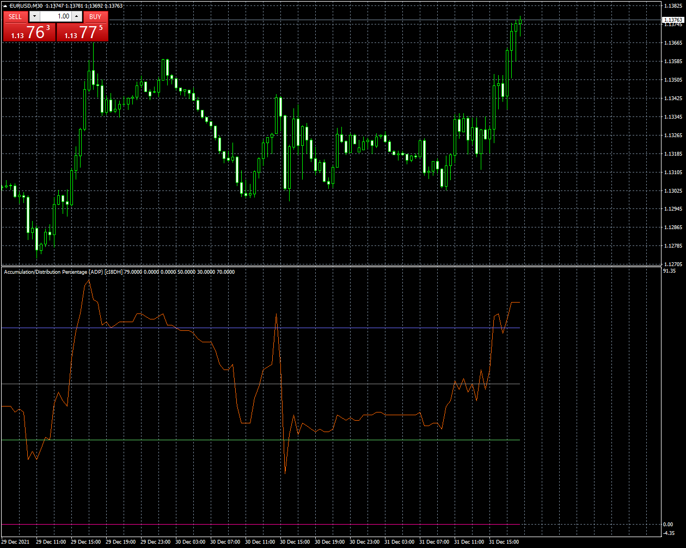Click price scale label 1.12865

[673, 227]
